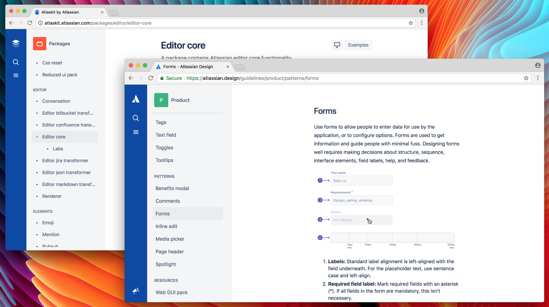Go back in the Forms window
The height and width of the screenshot is (307, 549).
pyautogui.click(x=131, y=78)
